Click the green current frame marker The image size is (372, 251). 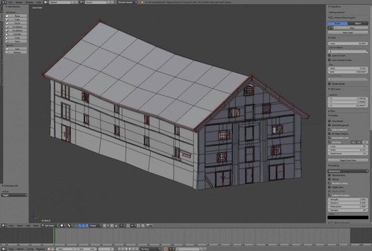coord(54,236)
